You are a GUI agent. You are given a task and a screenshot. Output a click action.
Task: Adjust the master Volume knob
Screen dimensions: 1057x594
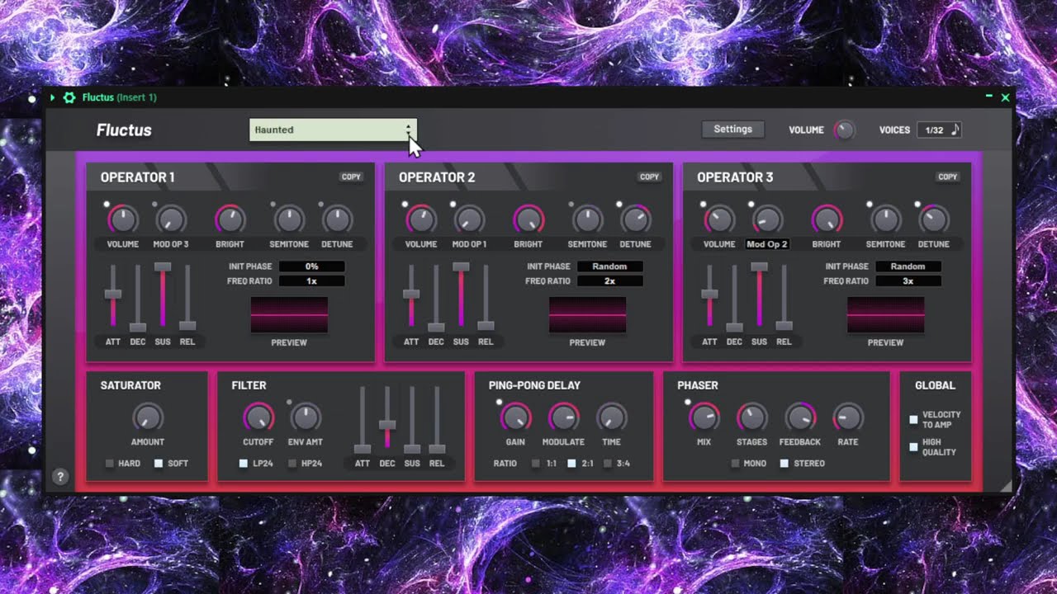(844, 130)
